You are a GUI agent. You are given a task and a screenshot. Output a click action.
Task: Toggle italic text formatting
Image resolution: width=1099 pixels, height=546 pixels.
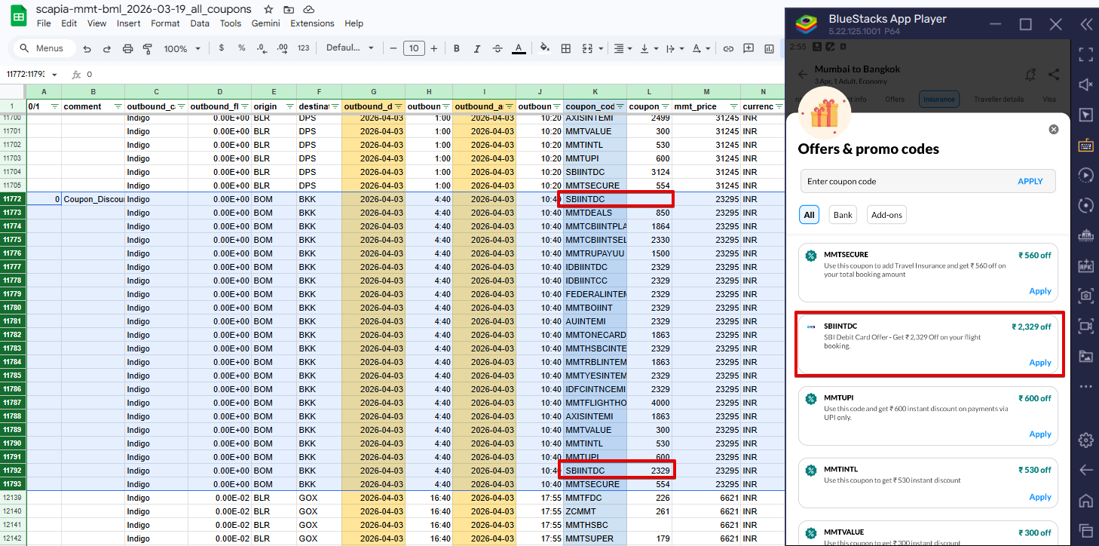[476, 48]
